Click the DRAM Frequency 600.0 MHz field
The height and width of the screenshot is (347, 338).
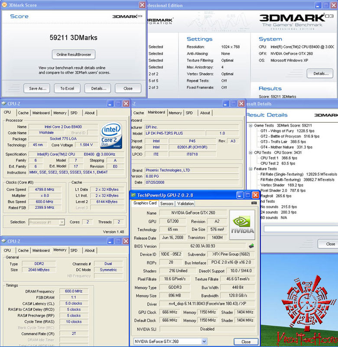pos(74,291)
